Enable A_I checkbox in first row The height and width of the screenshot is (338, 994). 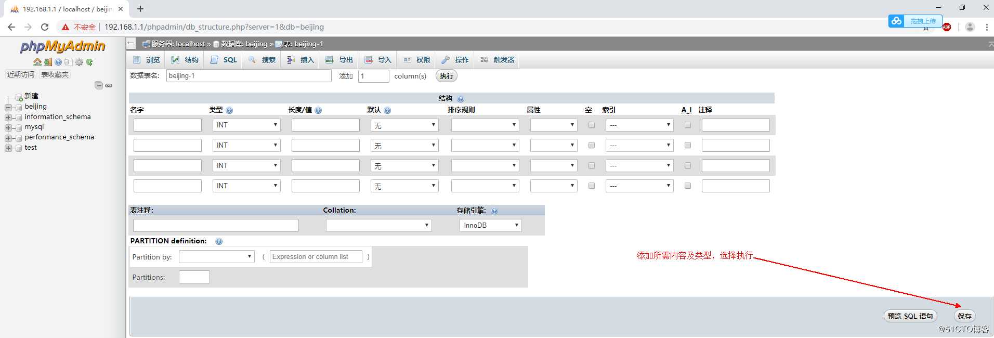[x=688, y=125]
